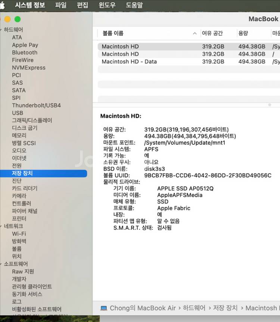Image resolution: width=280 pixels, height=322 pixels.
Task: Select 그래픽/디스플레이 in the sidebar
Action: pyautogui.click(x=32, y=121)
